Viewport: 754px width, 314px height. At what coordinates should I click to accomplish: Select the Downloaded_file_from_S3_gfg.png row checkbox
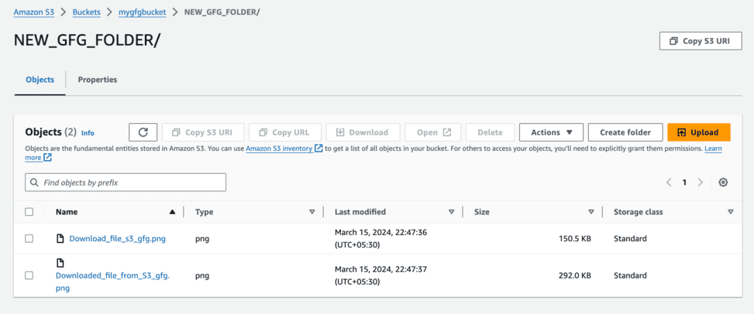(x=29, y=275)
